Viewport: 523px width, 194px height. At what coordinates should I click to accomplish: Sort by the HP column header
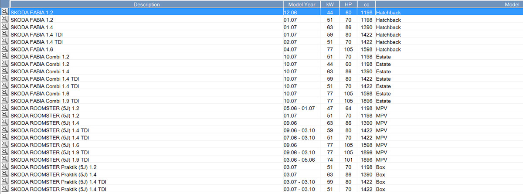(348, 4)
